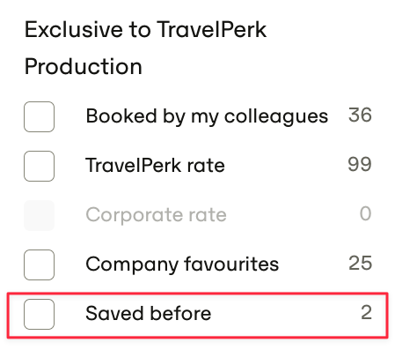The width and height of the screenshot is (395, 350).
Task: Click the greyed-out Corporate rate checkbox
Action: point(39,215)
